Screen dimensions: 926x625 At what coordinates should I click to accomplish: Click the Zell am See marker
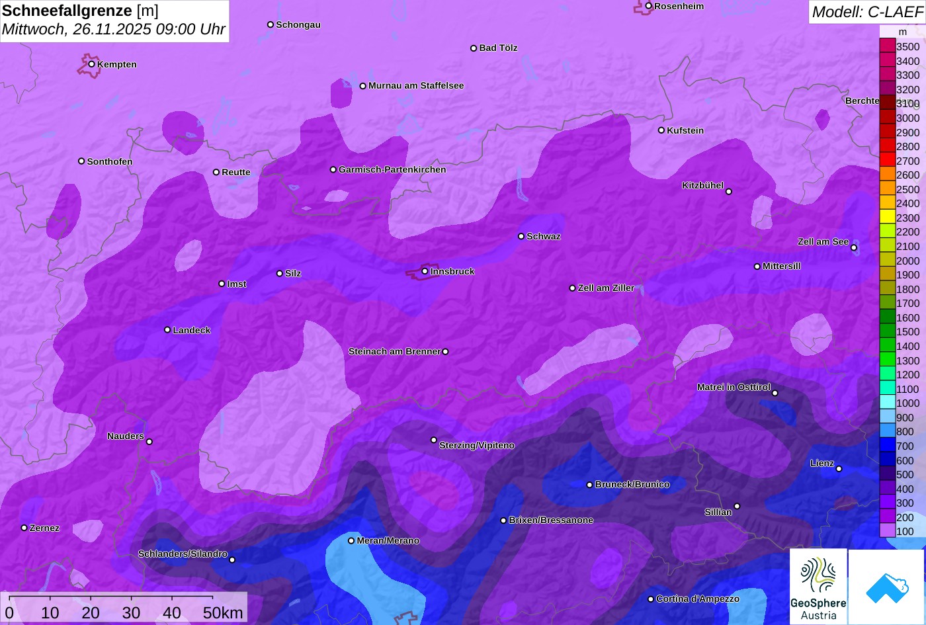854,248
